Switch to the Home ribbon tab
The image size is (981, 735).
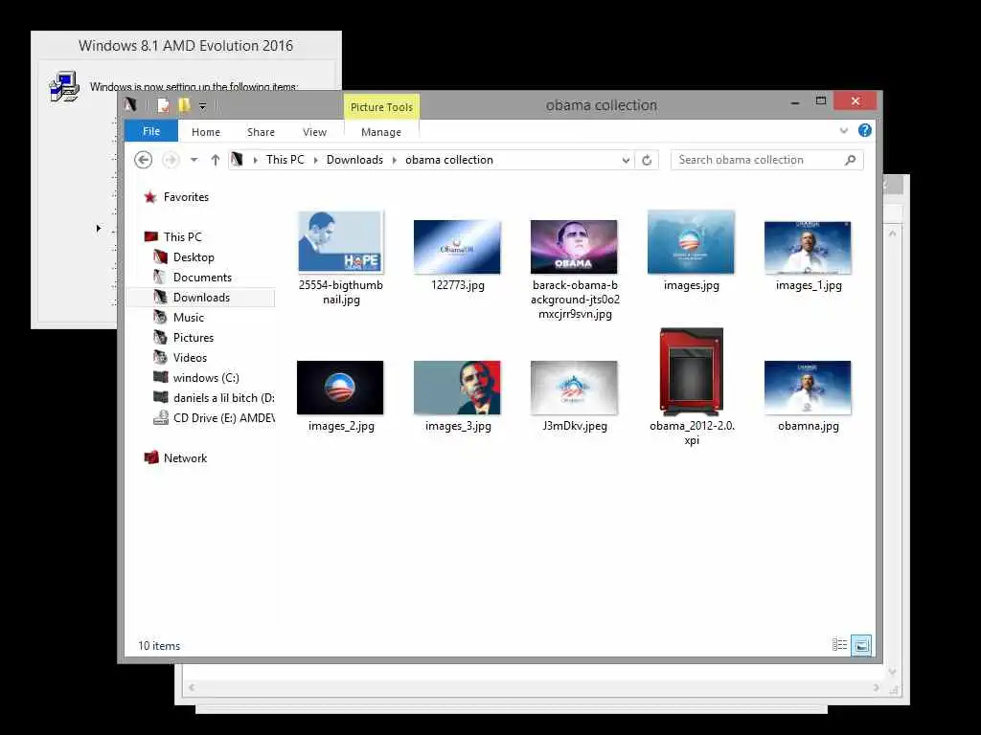[x=206, y=132]
